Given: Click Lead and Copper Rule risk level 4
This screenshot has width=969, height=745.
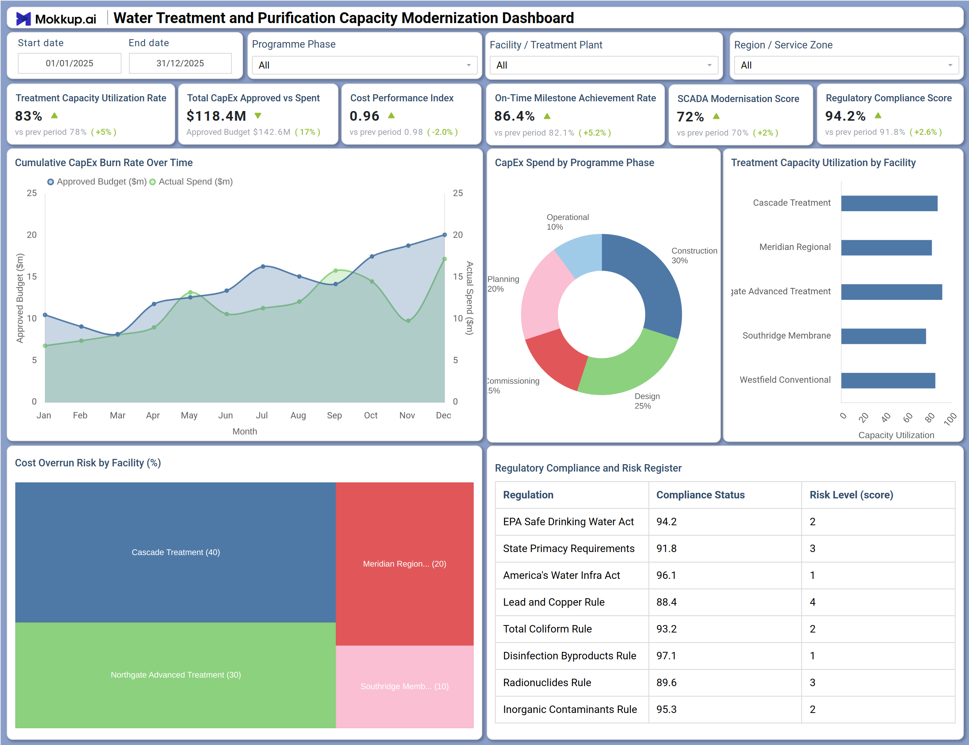Looking at the screenshot, I should click(x=812, y=602).
